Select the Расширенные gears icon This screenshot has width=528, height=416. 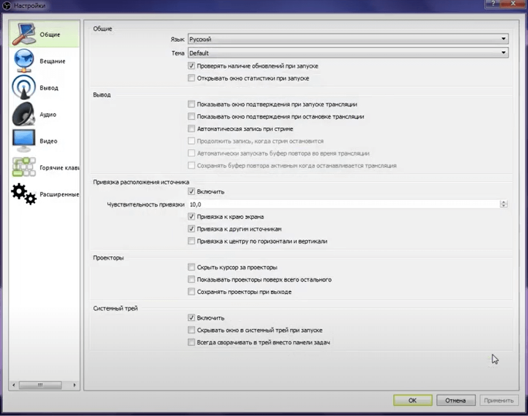pos(23,194)
